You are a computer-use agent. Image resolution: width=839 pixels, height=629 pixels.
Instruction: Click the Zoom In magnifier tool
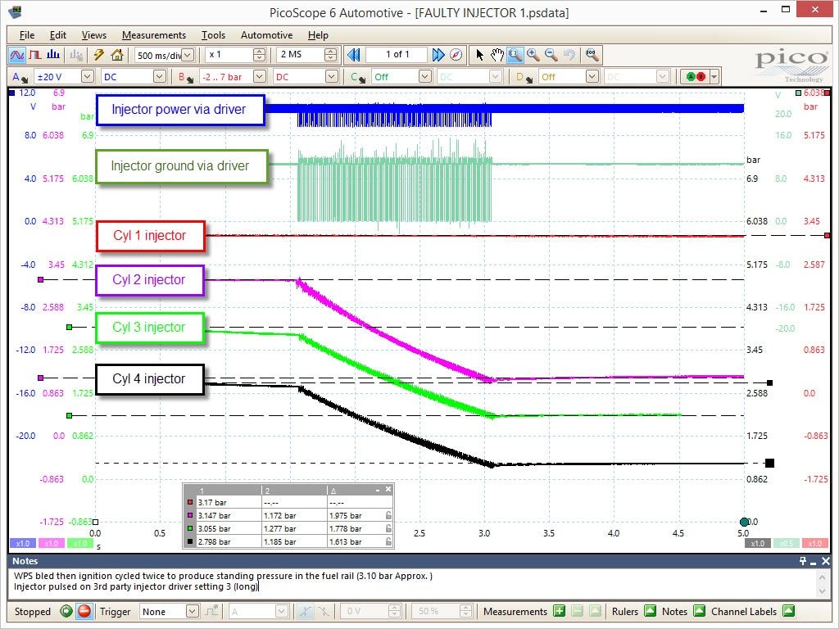coord(533,55)
